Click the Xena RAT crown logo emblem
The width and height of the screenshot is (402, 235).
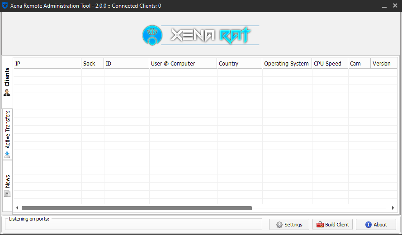(x=152, y=35)
